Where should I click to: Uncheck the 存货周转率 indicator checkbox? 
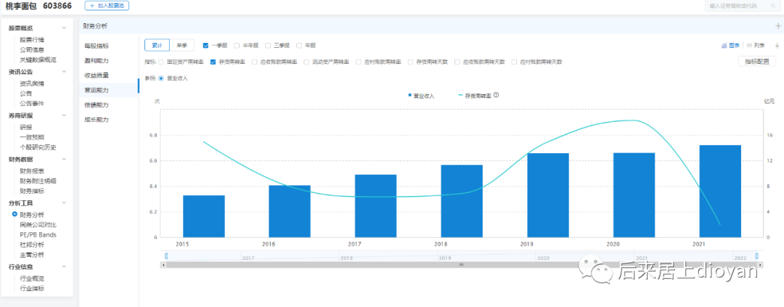tap(213, 62)
